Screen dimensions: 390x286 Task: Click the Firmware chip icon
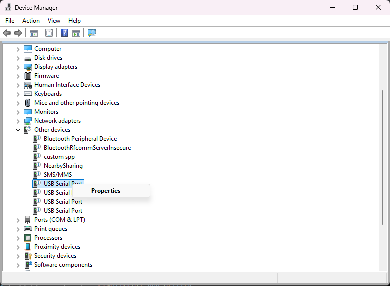pyautogui.click(x=28, y=76)
